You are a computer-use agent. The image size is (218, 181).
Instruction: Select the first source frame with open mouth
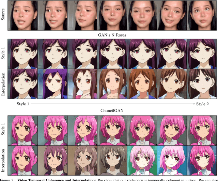(x=22, y=15)
